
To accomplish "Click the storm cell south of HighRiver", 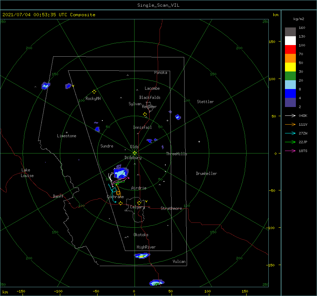I will tap(142, 256).
